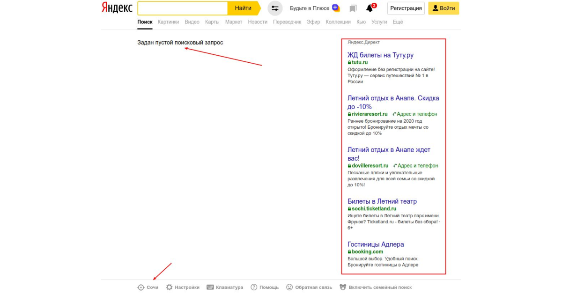The image size is (562, 295).
Task: Click the Помощь question mark icon
Action: (254, 287)
